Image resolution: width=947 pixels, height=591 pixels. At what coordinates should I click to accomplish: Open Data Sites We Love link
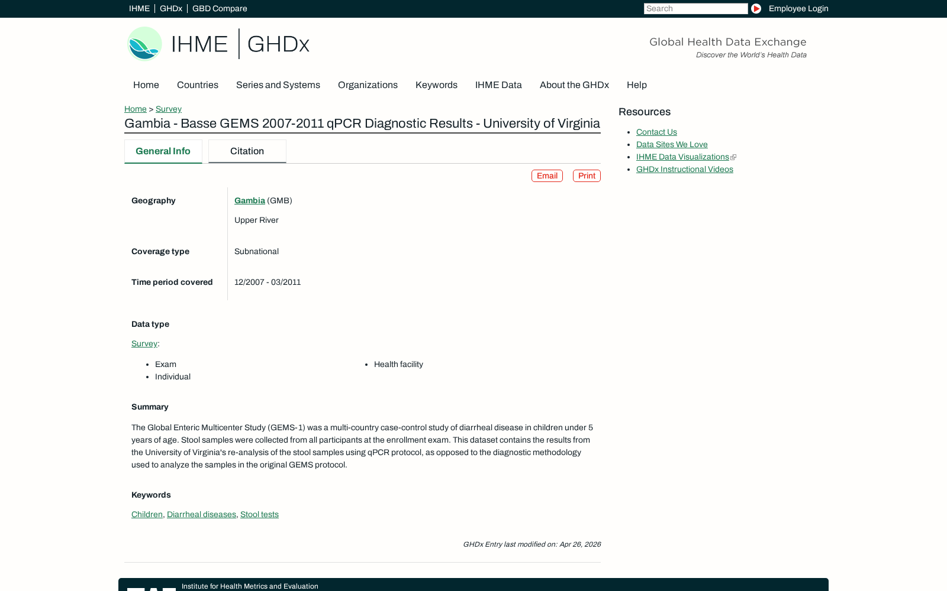pyautogui.click(x=672, y=144)
